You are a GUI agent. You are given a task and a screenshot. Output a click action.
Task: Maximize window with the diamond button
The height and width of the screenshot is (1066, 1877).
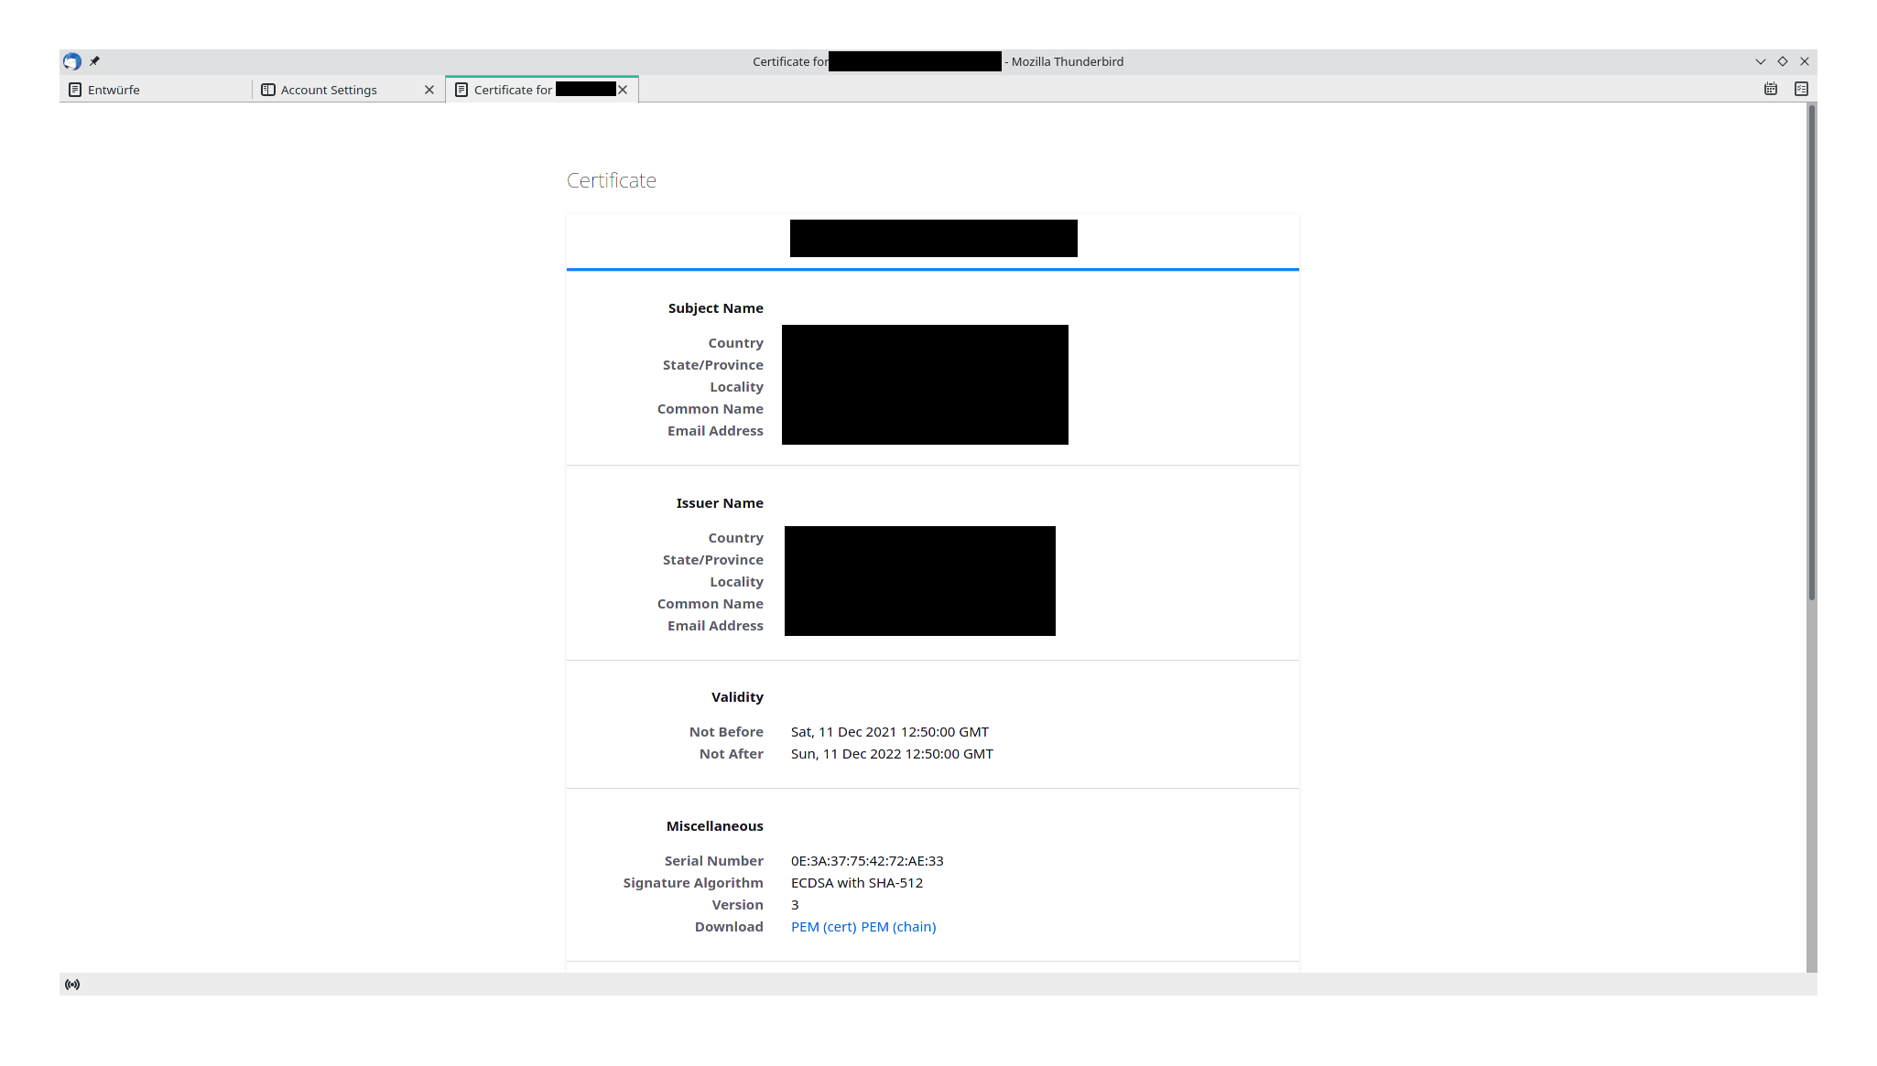coord(1783,61)
